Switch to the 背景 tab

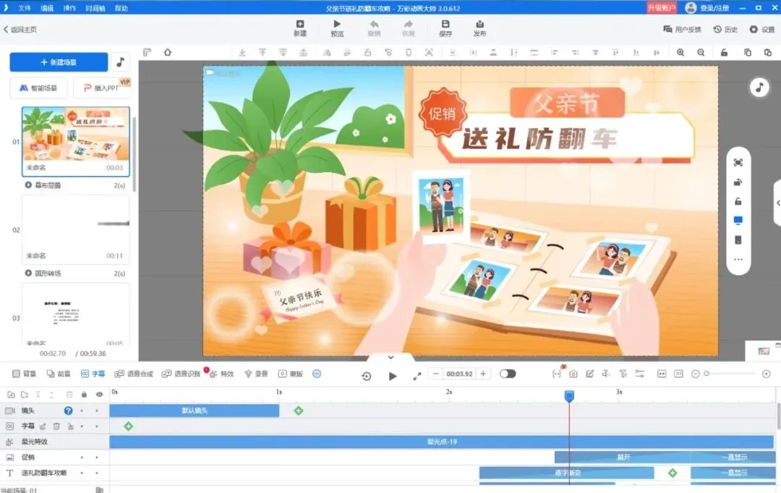pyautogui.click(x=24, y=374)
